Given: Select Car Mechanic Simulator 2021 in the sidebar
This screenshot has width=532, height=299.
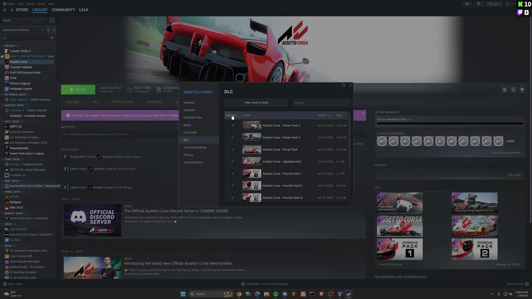Looking at the screenshot, I should (28, 143).
